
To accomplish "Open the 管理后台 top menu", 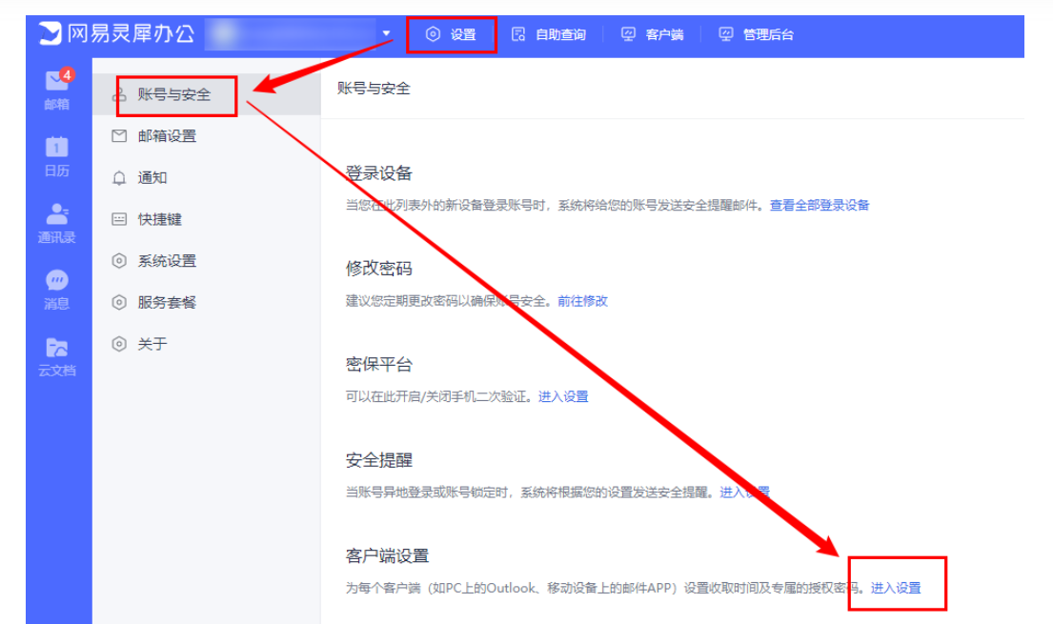I will [757, 34].
